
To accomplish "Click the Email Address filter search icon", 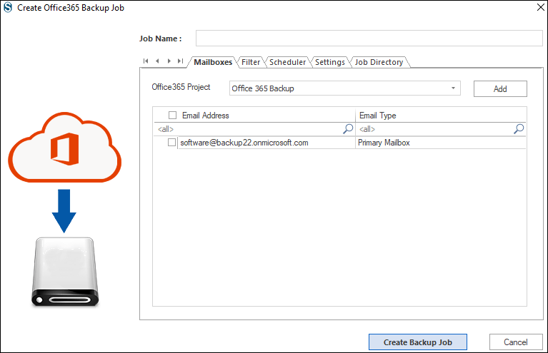I will click(348, 128).
